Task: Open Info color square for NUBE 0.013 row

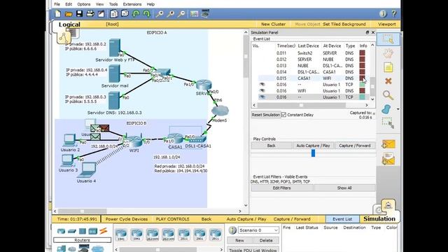Action: pos(362,65)
